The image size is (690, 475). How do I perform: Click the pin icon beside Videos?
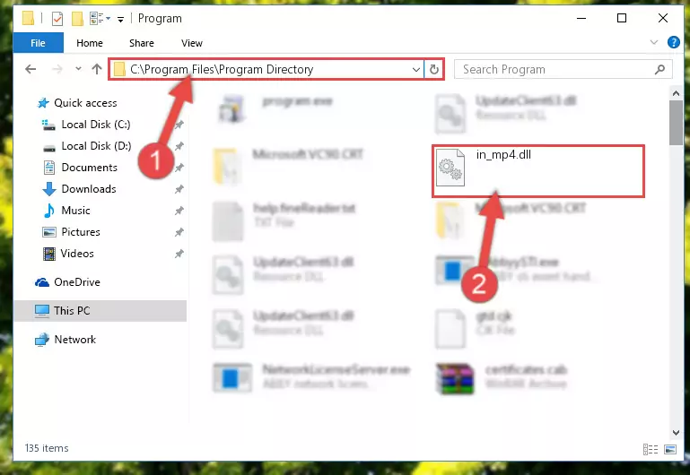pos(179,254)
